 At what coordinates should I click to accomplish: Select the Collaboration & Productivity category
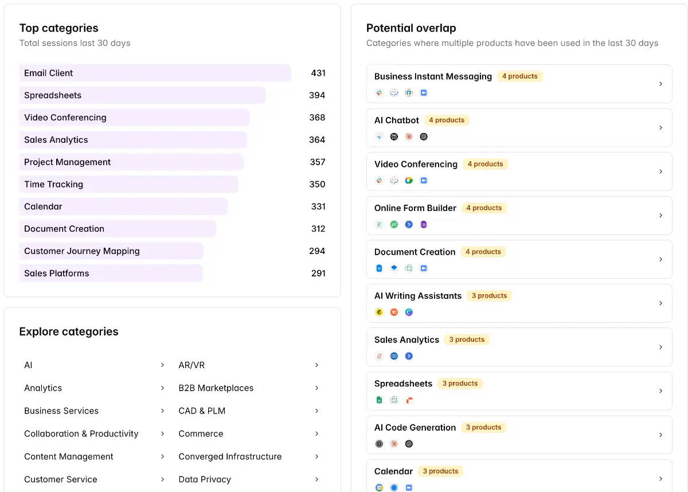[x=81, y=434]
